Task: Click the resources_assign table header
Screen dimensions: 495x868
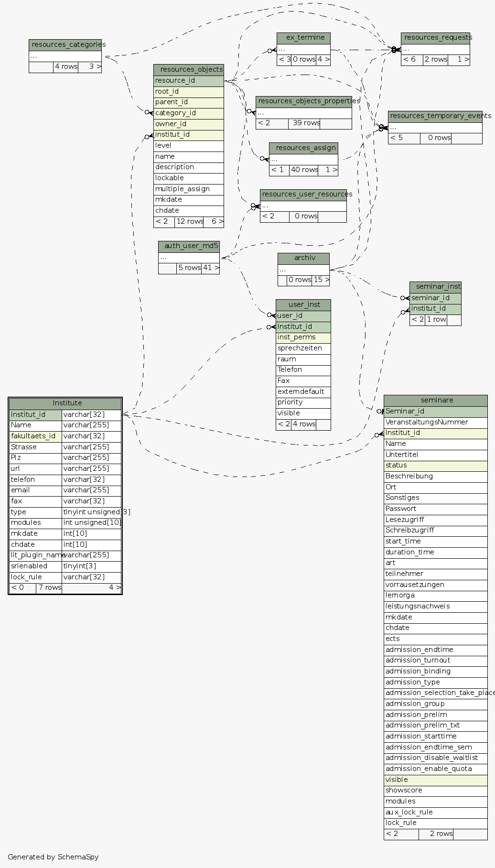Action: (x=303, y=148)
